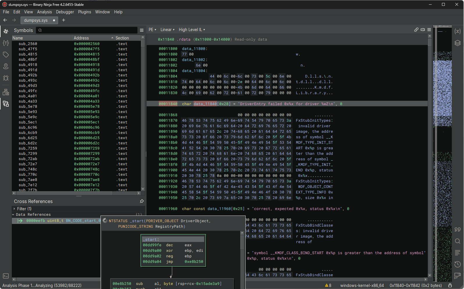Switch to the dumpsys.sys tab

[x=36, y=20]
